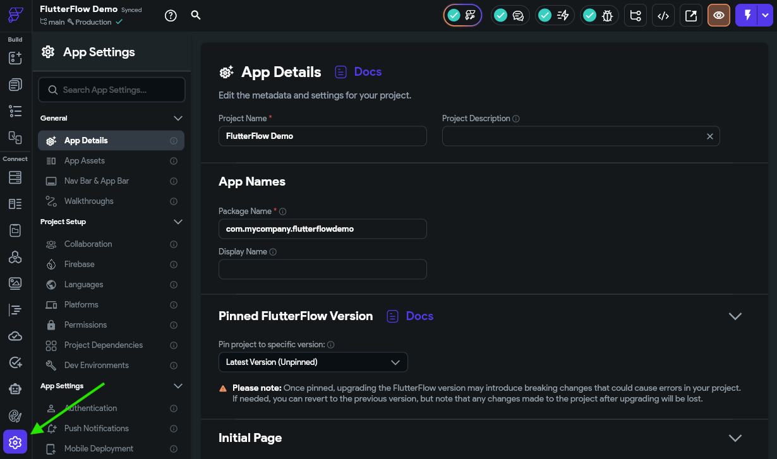Collapse the App Settings section chevron
The width and height of the screenshot is (777, 459).
tap(178, 386)
